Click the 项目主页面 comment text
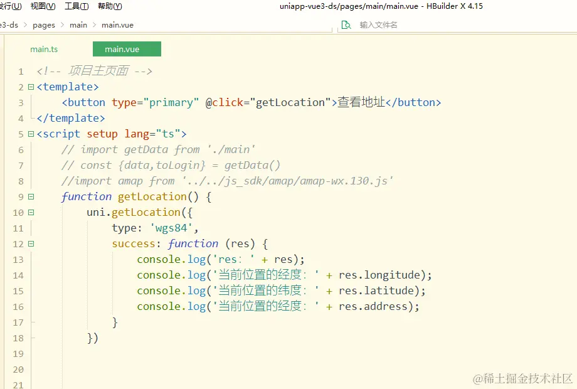 click(x=98, y=70)
